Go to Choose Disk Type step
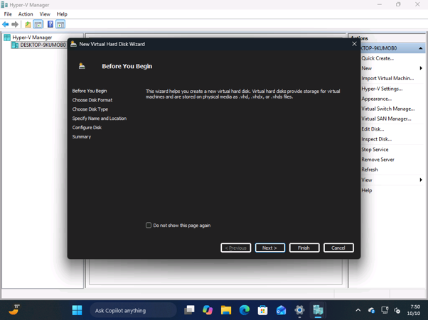The width and height of the screenshot is (428, 320). pyautogui.click(x=90, y=109)
